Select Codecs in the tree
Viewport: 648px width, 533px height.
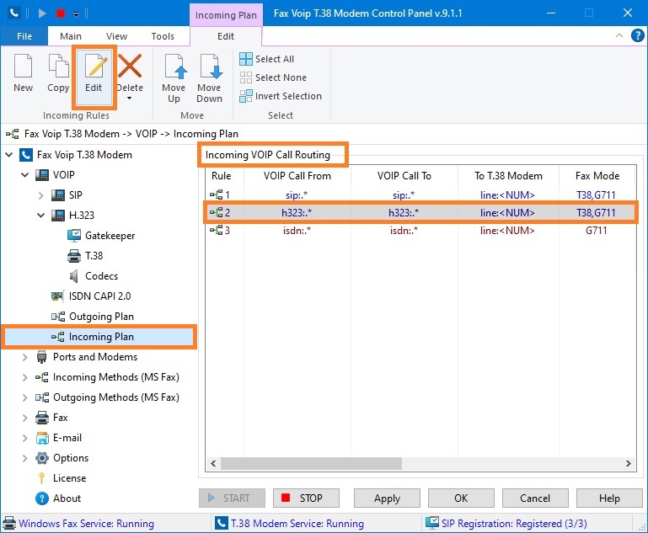coord(101,276)
